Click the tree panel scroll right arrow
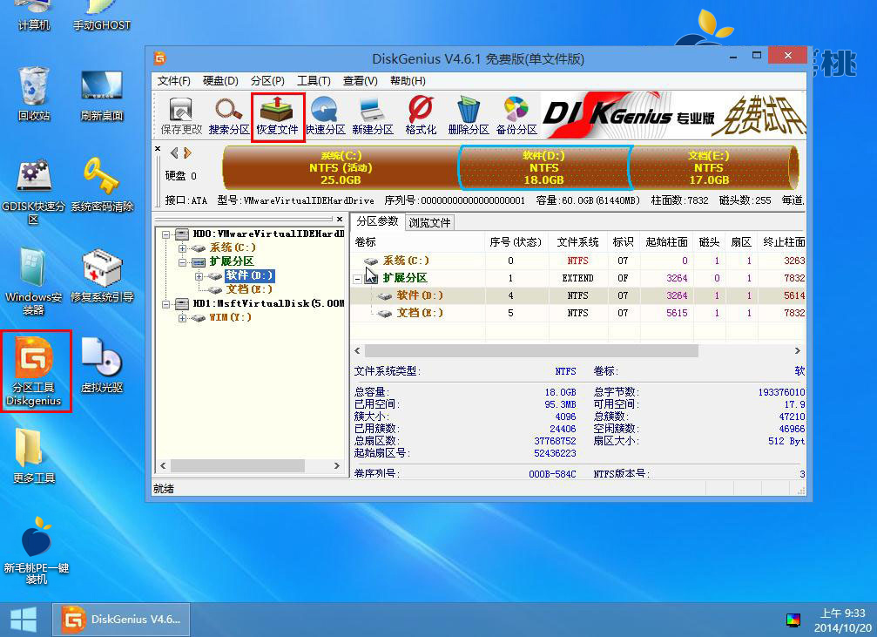The image size is (877, 637). [x=337, y=465]
